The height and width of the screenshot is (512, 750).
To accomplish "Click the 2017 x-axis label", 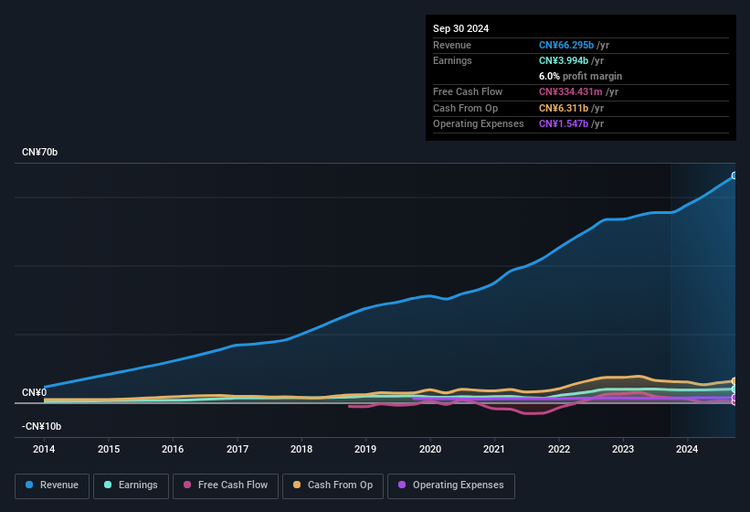I will pyautogui.click(x=238, y=449).
